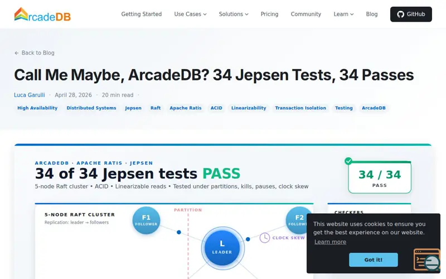Image resolution: width=446 pixels, height=279 pixels.
Task: Click the 5-NODE RAFT CLUSTER label
Action: click(x=80, y=215)
